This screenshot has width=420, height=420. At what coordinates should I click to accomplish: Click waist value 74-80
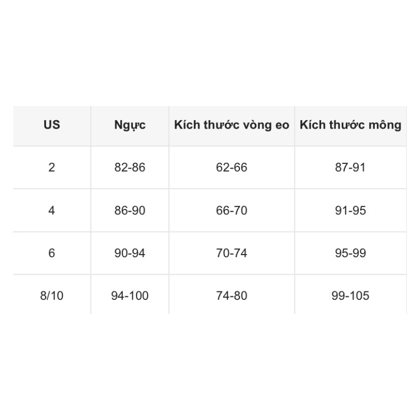click(x=232, y=296)
